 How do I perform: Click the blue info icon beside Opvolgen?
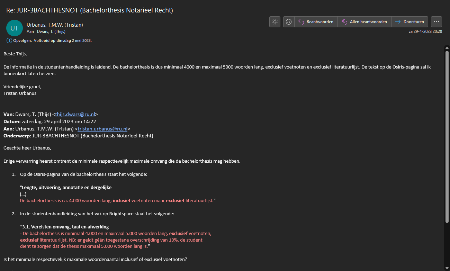point(9,40)
